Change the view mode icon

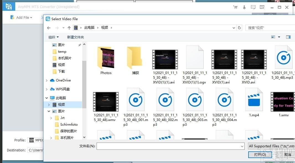(273, 37)
